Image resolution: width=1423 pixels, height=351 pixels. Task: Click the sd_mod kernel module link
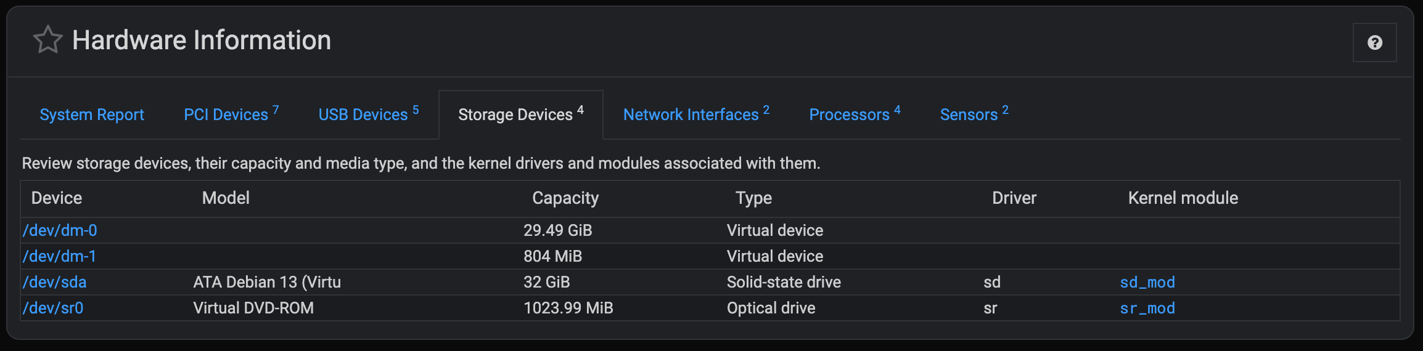1147,282
